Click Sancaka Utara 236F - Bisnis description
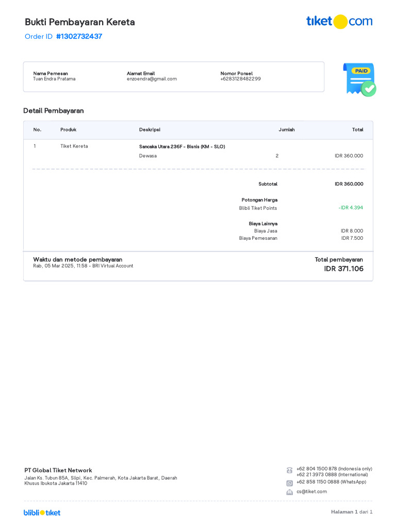This screenshot has height=528, width=396. (182, 146)
